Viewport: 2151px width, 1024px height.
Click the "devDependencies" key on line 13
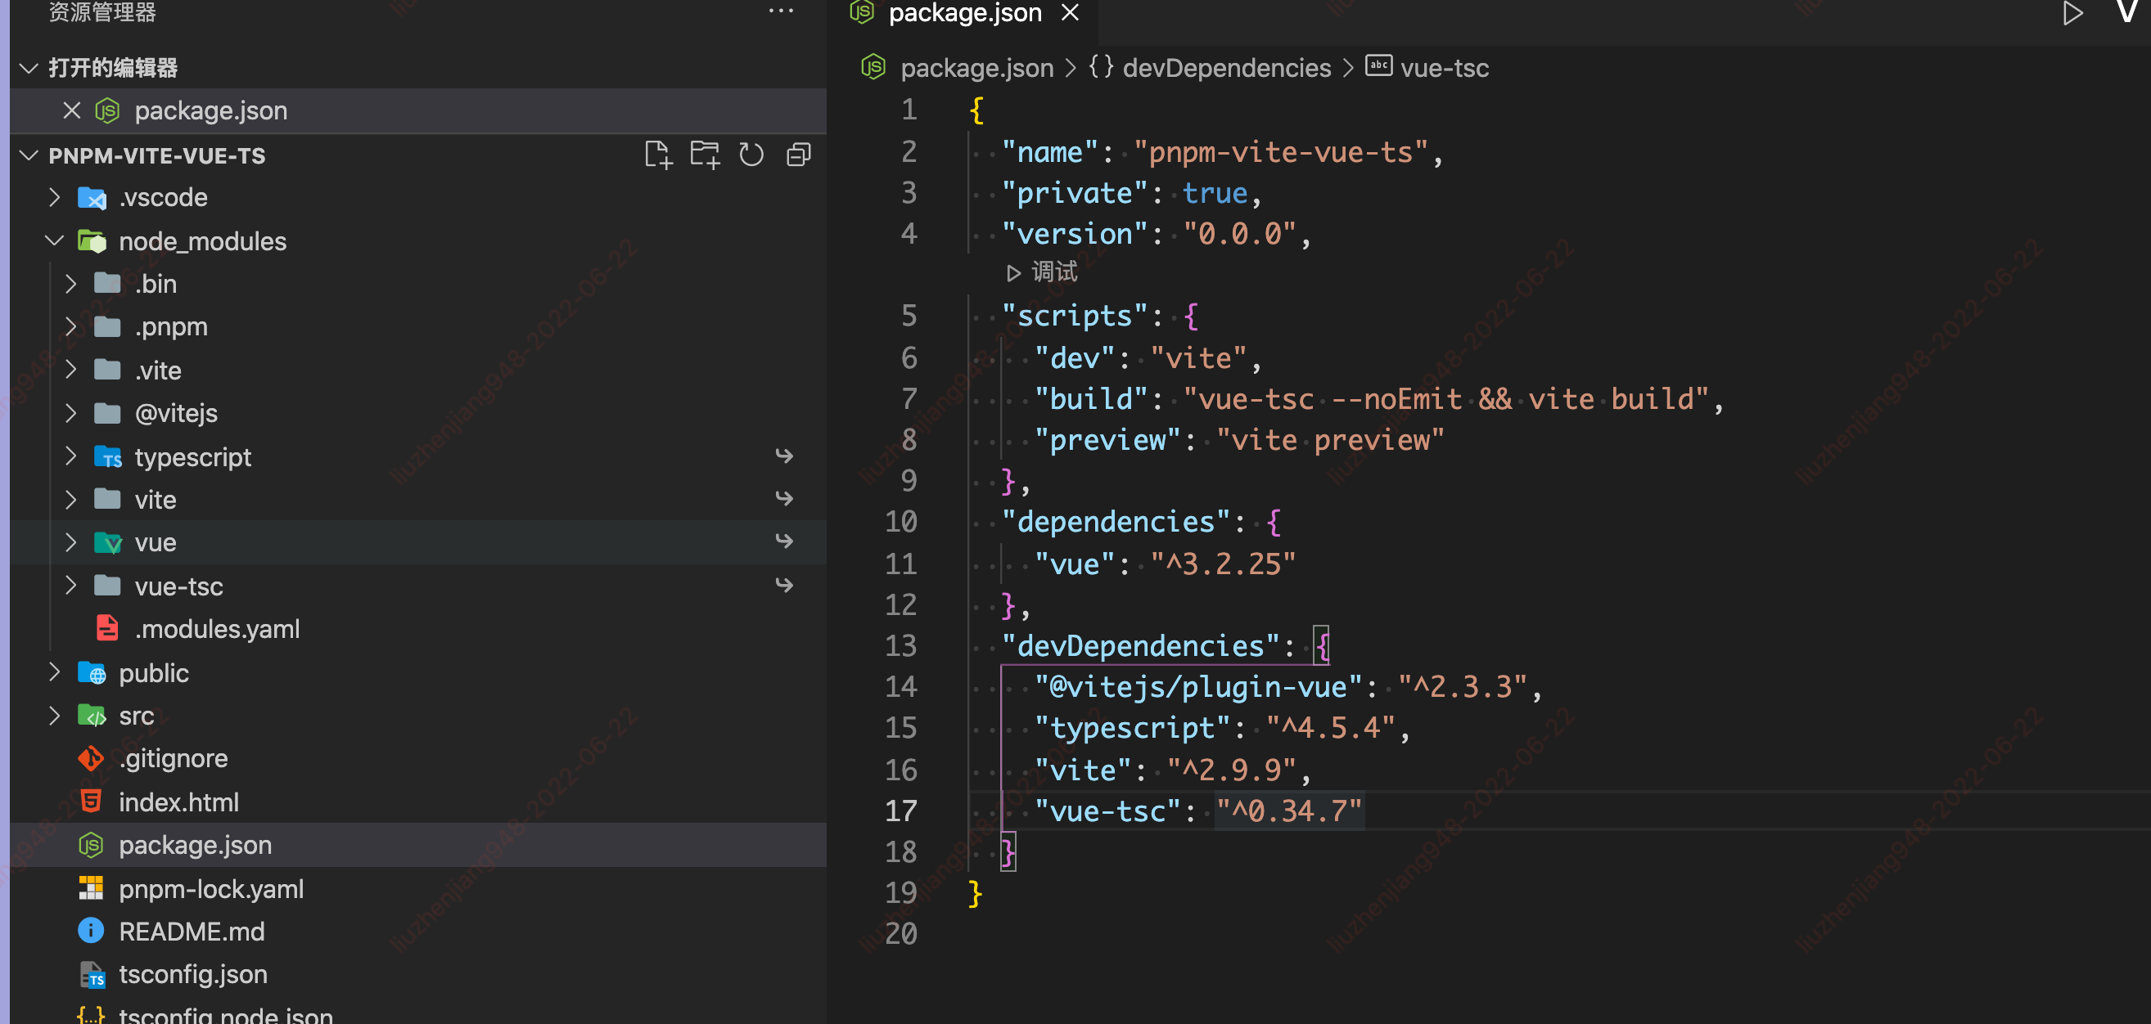(1140, 645)
